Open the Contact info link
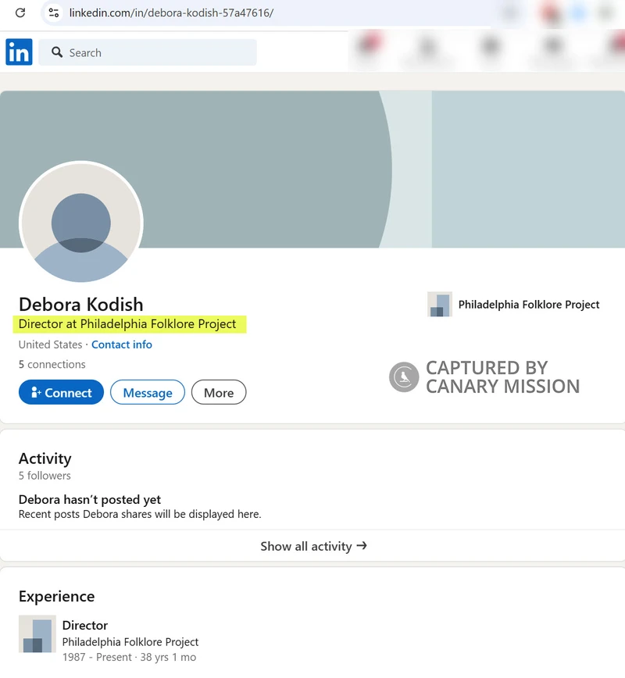 tap(122, 344)
